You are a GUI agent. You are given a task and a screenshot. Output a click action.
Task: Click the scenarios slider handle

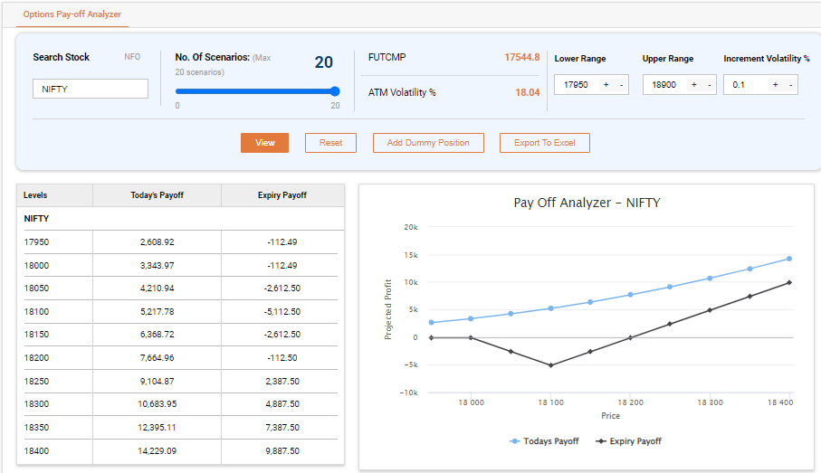(x=335, y=91)
